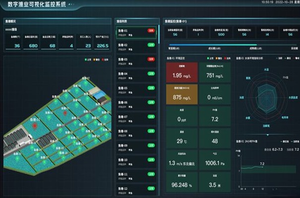Click the 水温 axis label on radar chart
The height and width of the screenshot is (198, 300).
(266, 70)
